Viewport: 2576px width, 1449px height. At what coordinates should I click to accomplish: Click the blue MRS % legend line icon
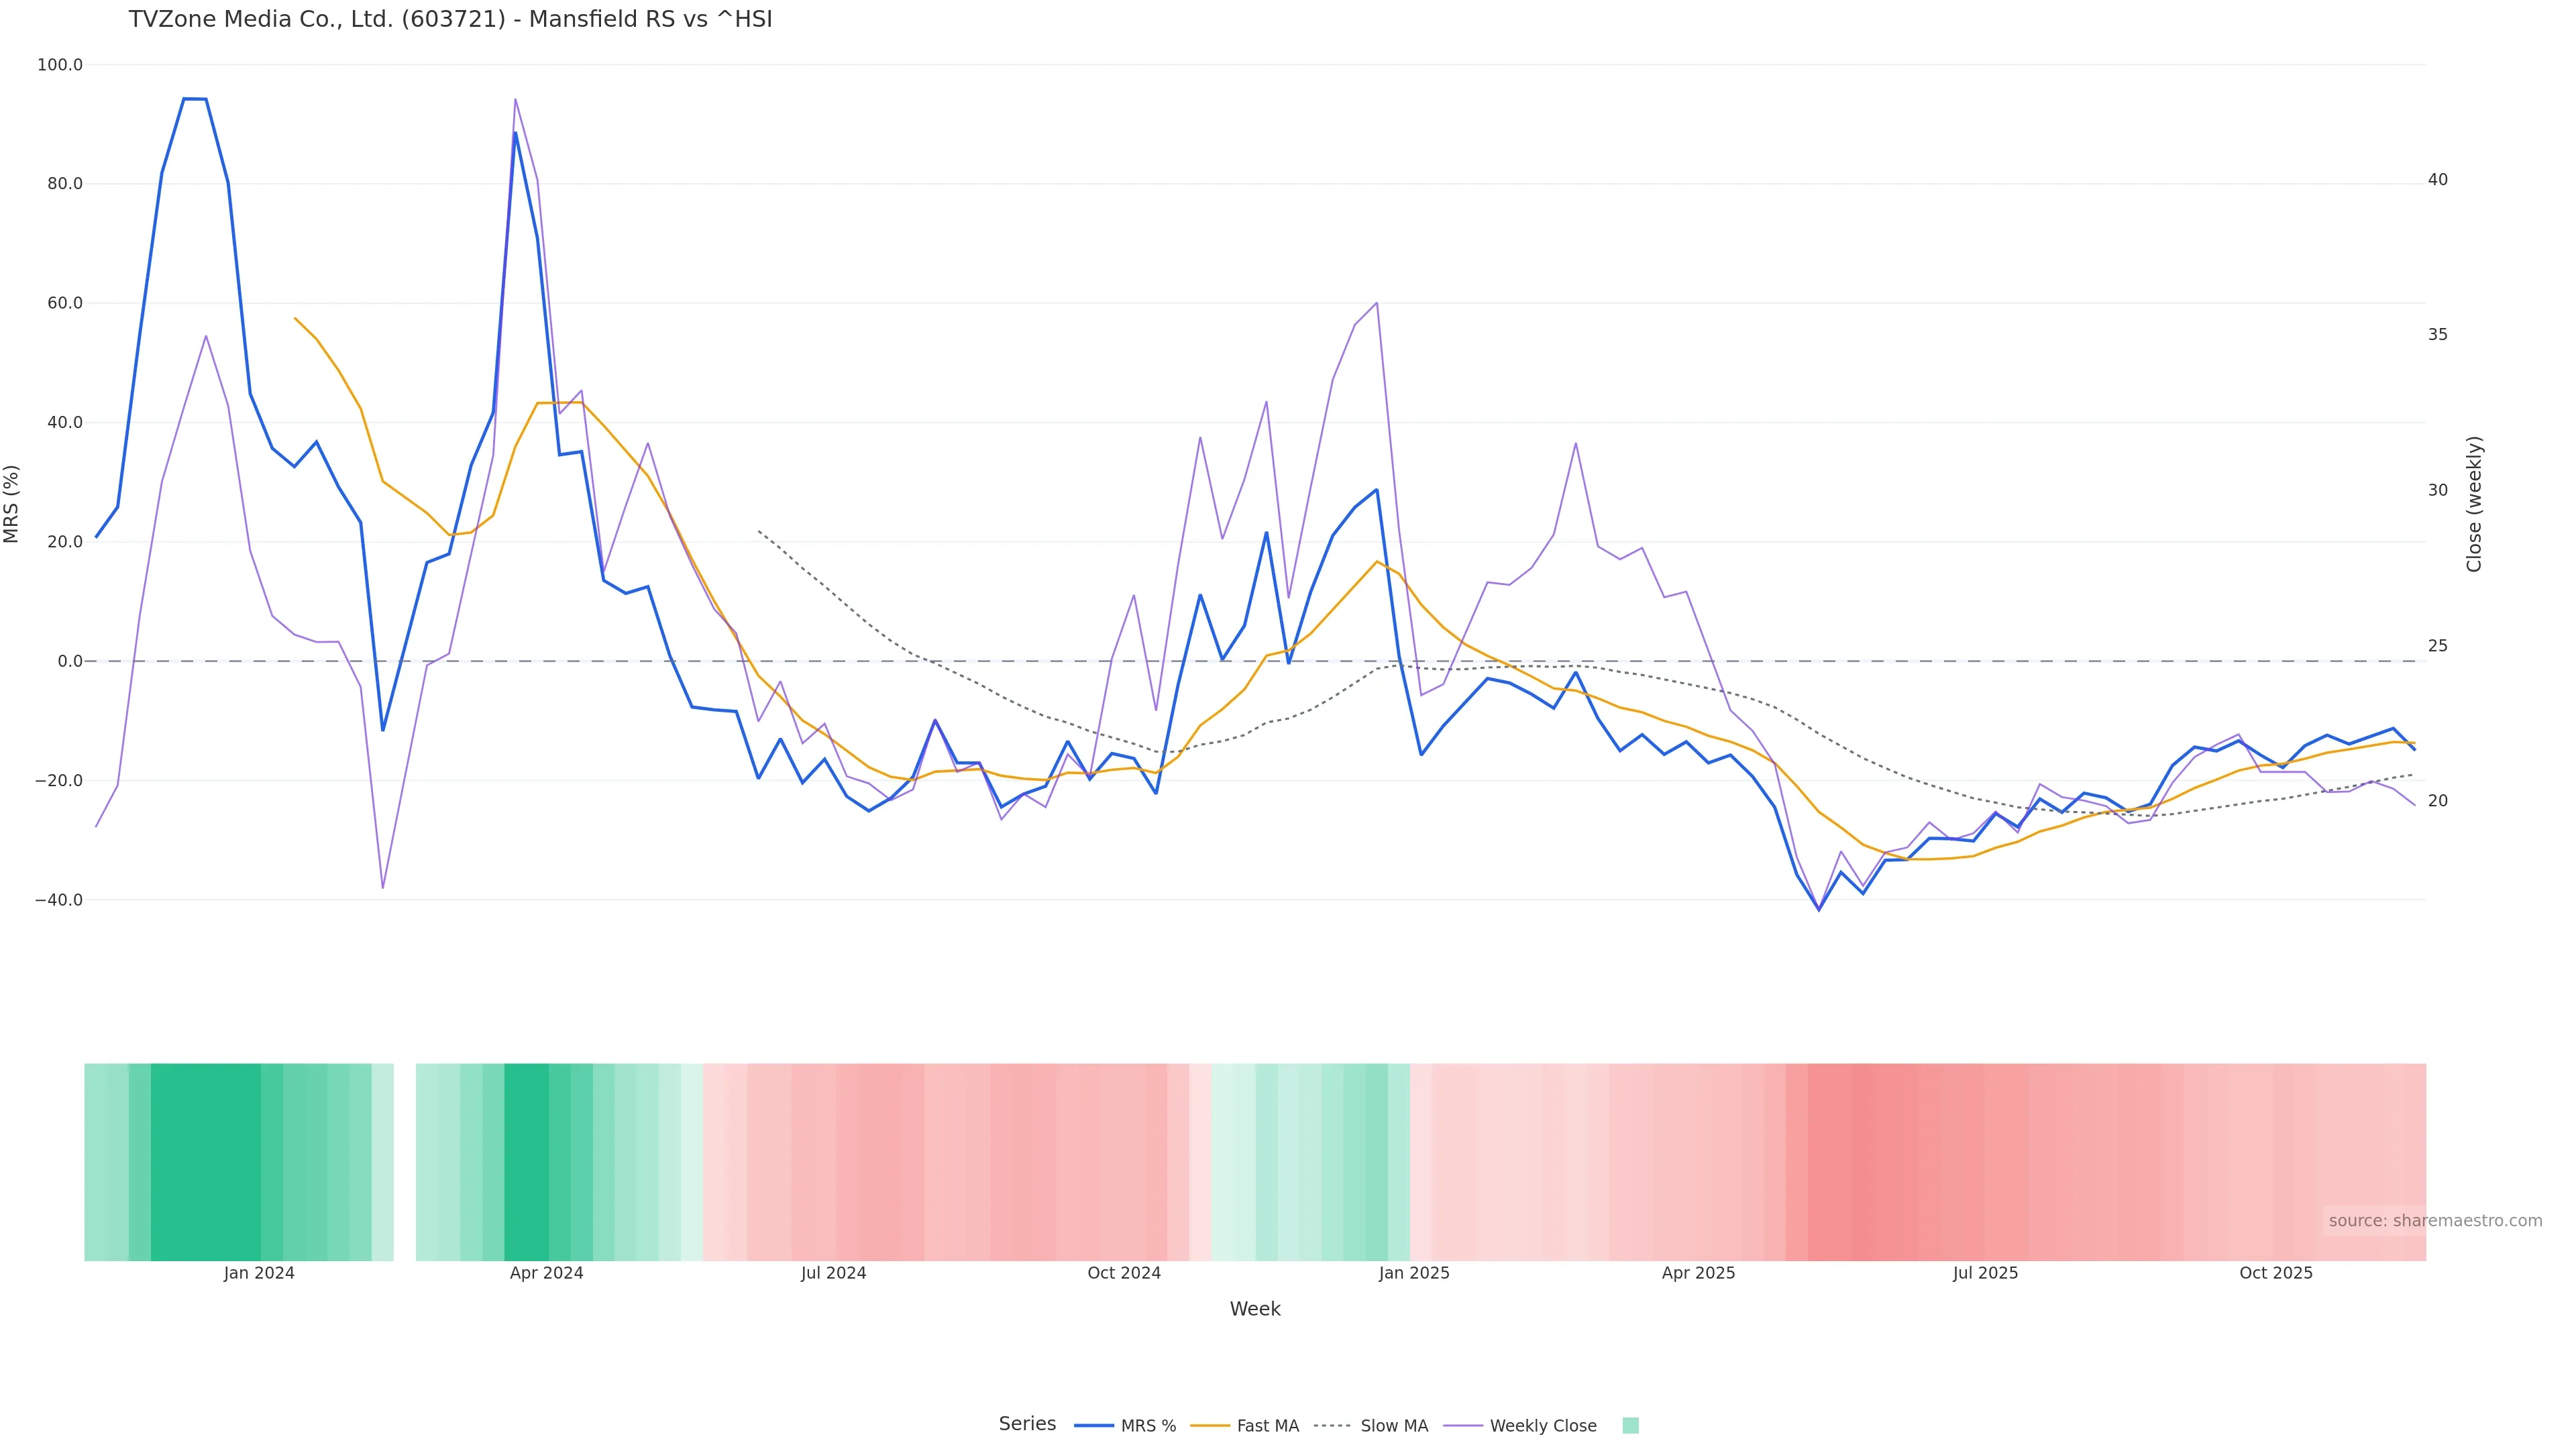pos(1094,1426)
